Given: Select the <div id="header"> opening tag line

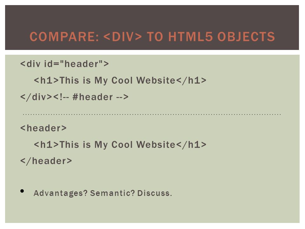Looking at the screenshot, I should coord(64,64).
